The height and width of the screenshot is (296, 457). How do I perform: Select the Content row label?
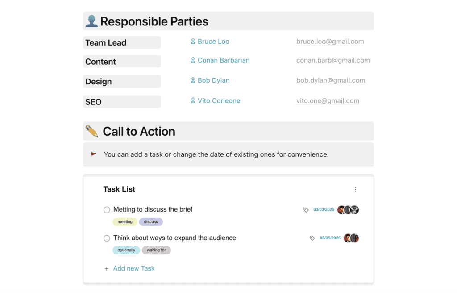click(x=121, y=61)
